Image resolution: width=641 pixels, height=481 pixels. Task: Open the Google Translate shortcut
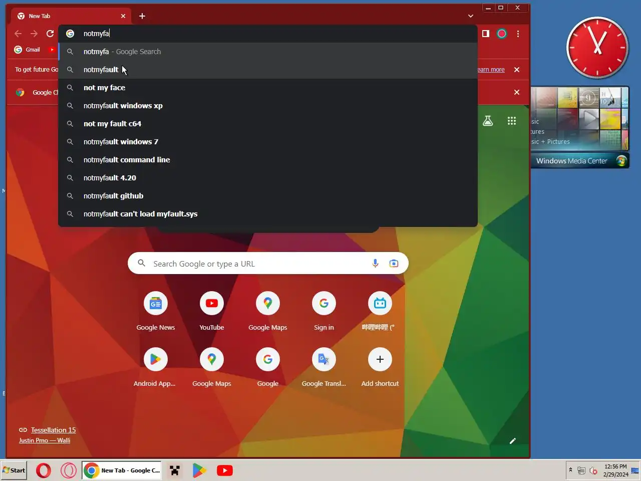(x=324, y=367)
